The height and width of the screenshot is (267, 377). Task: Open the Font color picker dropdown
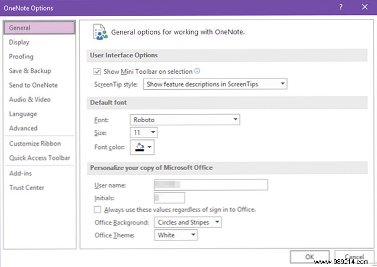[142, 147]
